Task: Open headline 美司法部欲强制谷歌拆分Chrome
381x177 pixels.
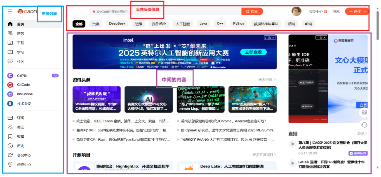Action: click(223, 121)
